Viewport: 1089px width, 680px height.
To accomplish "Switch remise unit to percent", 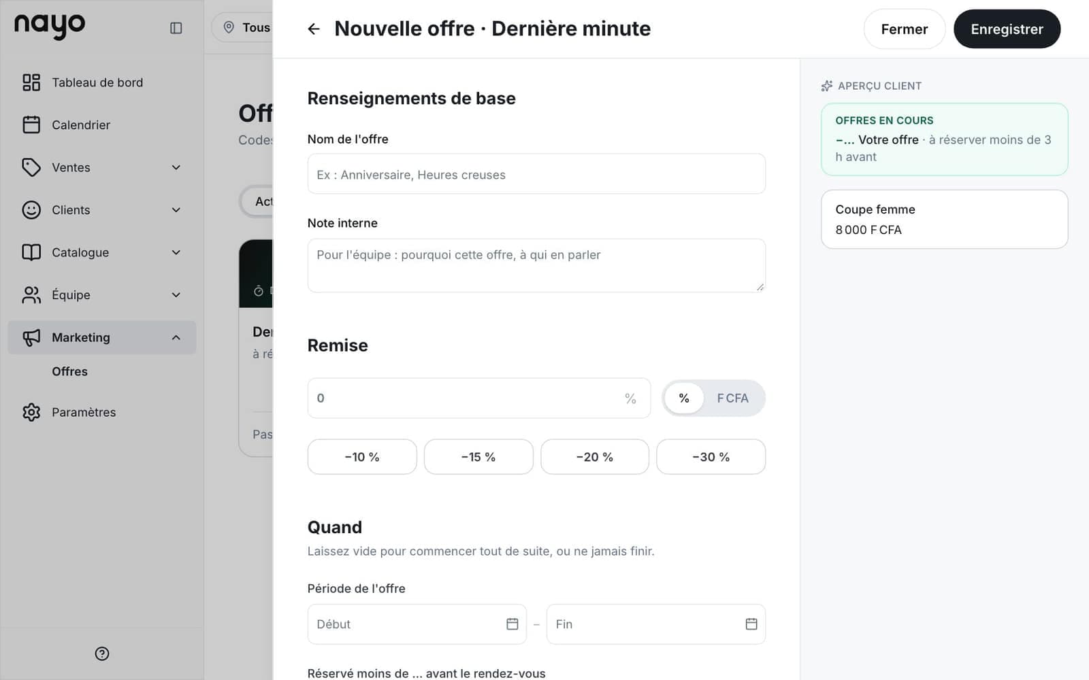I will click(x=684, y=398).
